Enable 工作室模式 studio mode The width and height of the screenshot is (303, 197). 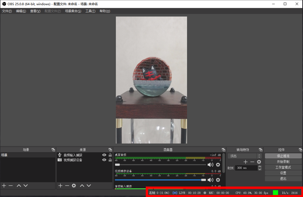[x=283, y=167]
